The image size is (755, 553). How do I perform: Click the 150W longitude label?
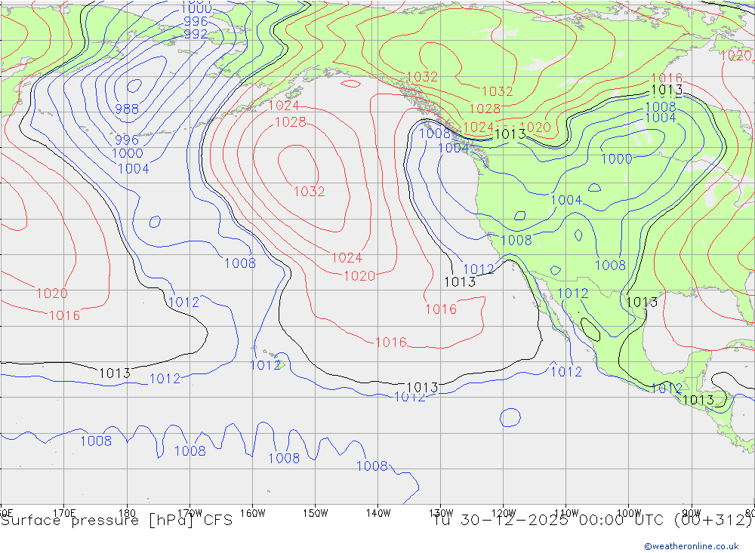316,513
